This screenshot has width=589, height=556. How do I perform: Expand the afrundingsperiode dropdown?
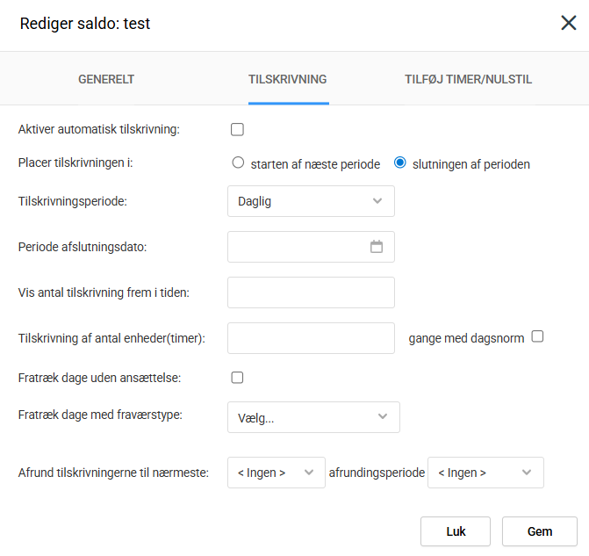[485, 473]
